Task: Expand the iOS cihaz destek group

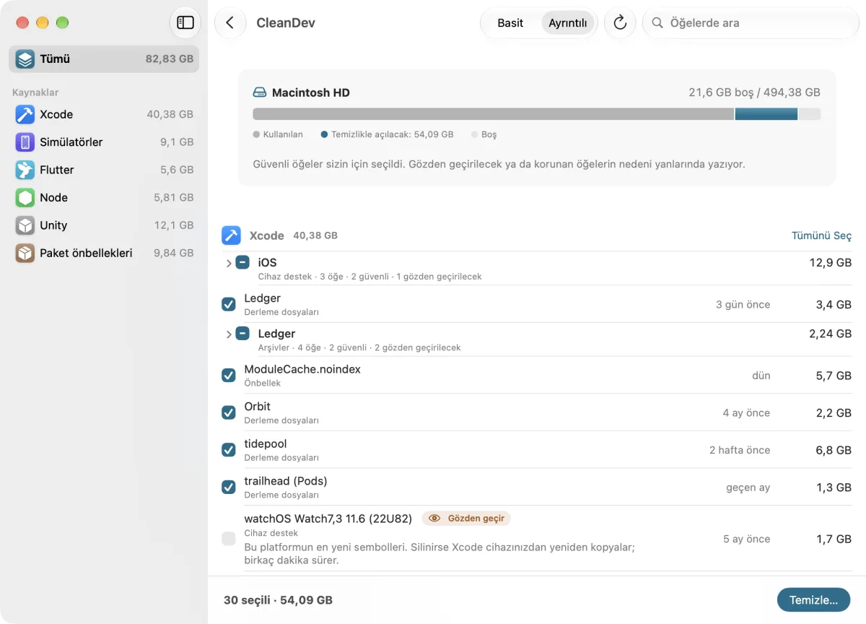Action: [x=229, y=263]
